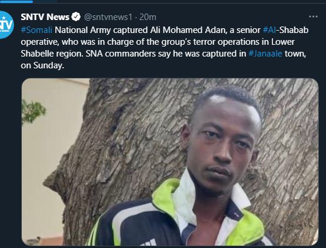Open the @sntvnews1 handle link

[108, 17]
